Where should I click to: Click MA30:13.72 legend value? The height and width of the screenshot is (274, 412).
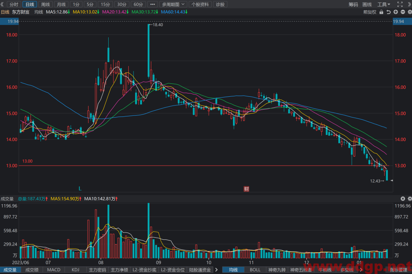click(x=145, y=12)
